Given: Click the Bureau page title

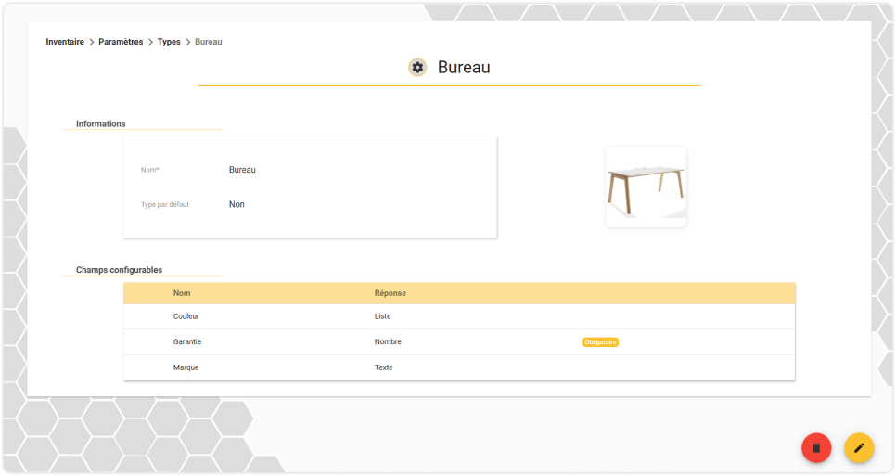Looking at the screenshot, I should point(464,68).
